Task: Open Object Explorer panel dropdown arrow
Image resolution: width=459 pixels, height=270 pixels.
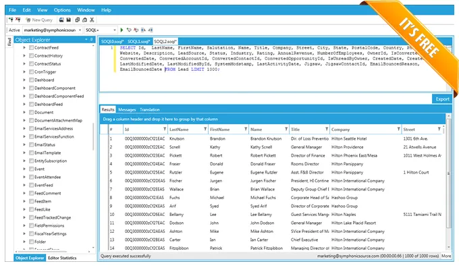Action: tap(86, 40)
